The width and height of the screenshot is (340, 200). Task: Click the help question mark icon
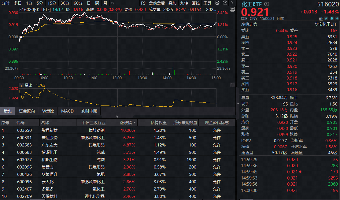click(225, 3)
